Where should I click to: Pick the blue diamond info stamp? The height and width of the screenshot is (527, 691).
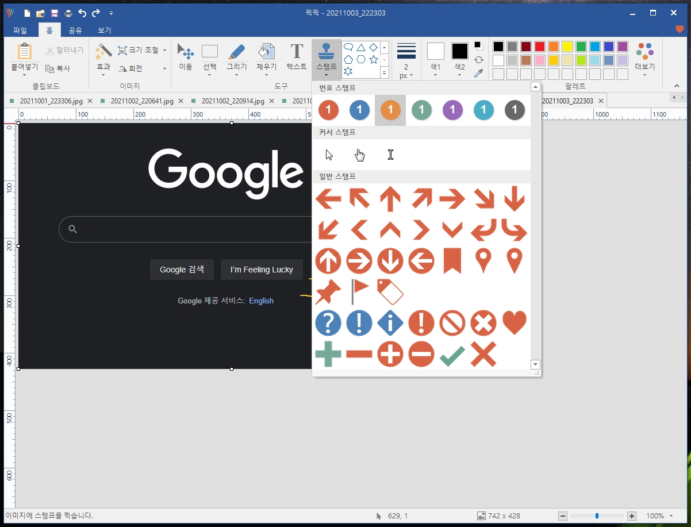coord(390,323)
